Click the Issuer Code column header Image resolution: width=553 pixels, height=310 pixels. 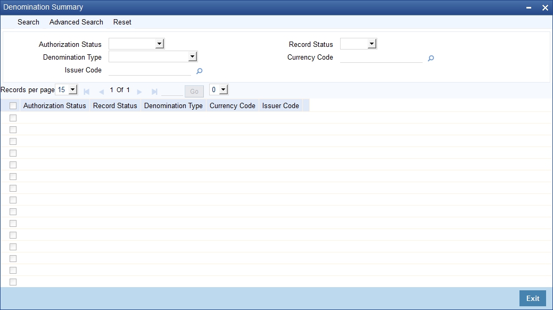click(280, 105)
